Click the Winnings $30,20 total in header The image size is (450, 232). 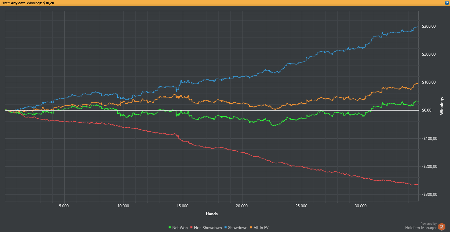(48, 3)
